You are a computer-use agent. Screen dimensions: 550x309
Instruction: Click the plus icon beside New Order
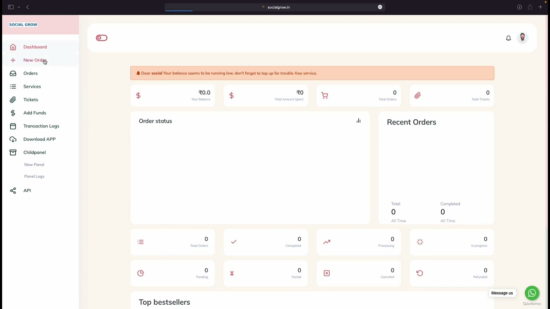point(13,60)
